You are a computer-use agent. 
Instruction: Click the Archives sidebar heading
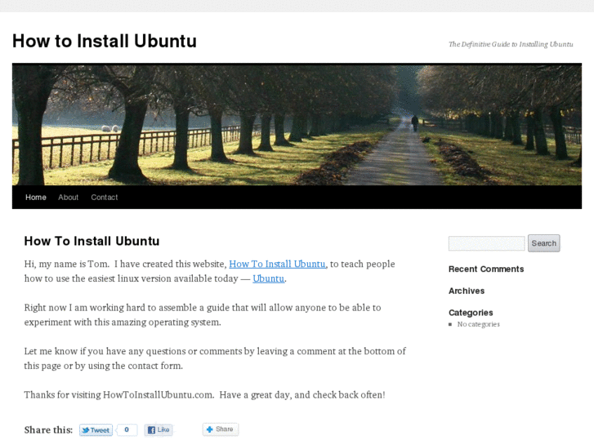[x=467, y=291]
